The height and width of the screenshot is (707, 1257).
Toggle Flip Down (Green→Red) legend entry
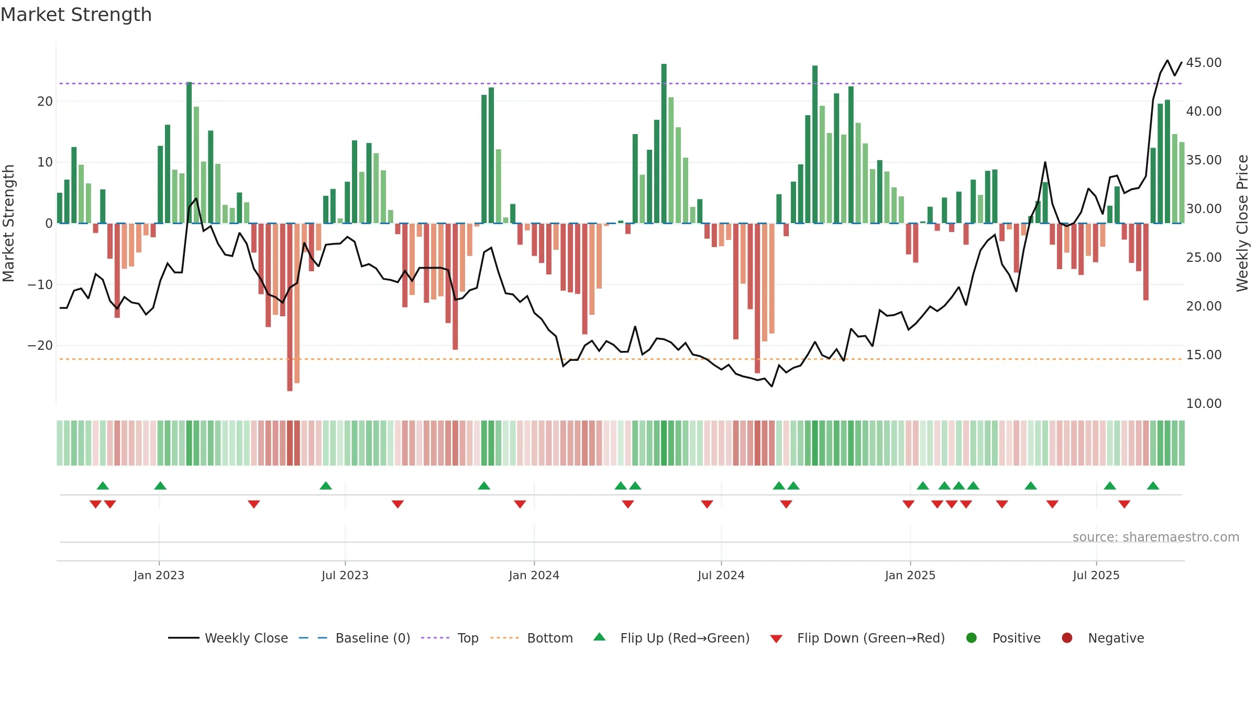[858, 638]
